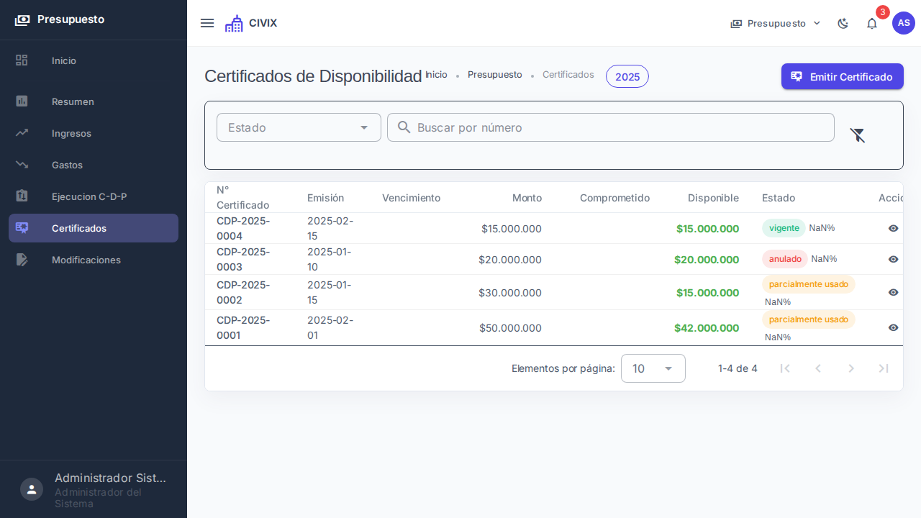Sort by Disponible column header
The height and width of the screenshot is (518, 921).
713,198
